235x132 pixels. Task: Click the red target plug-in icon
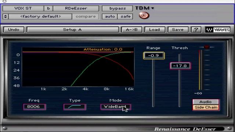pos(144,15)
